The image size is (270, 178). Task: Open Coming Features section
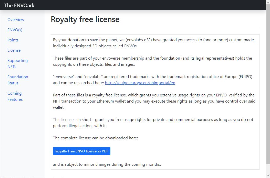point(15,96)
